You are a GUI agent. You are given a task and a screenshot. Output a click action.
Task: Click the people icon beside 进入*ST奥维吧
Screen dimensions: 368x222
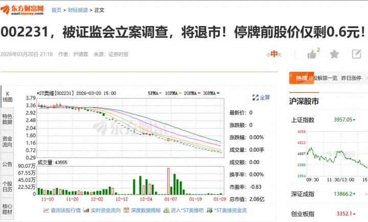click(x=167, y=210)
